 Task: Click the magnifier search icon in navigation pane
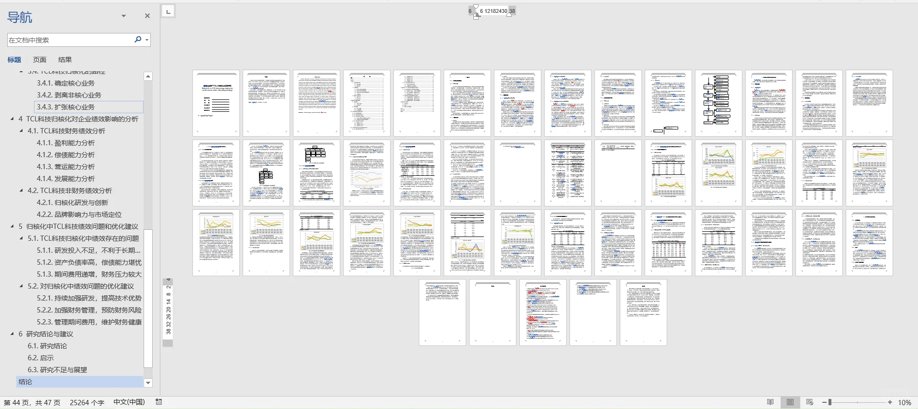coord(138,40)
